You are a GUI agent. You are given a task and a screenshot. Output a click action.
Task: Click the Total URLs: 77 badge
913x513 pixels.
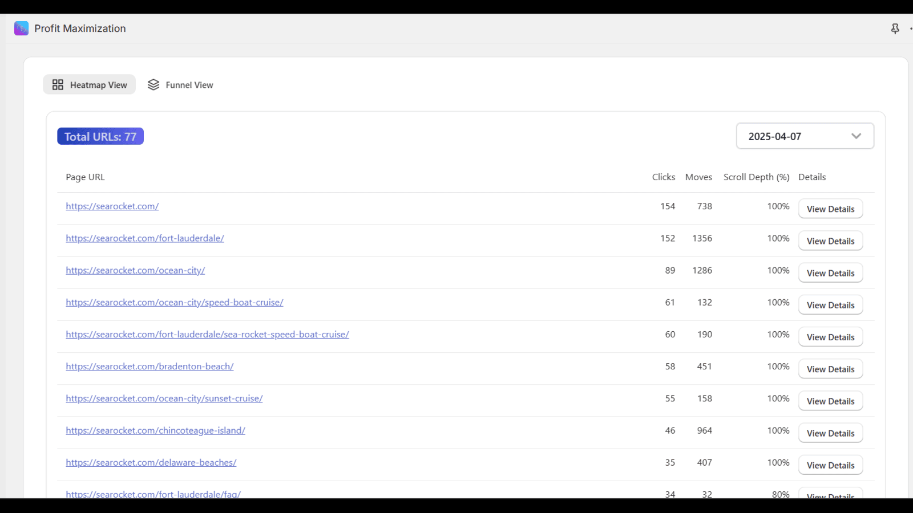click(x=100, y=136)
